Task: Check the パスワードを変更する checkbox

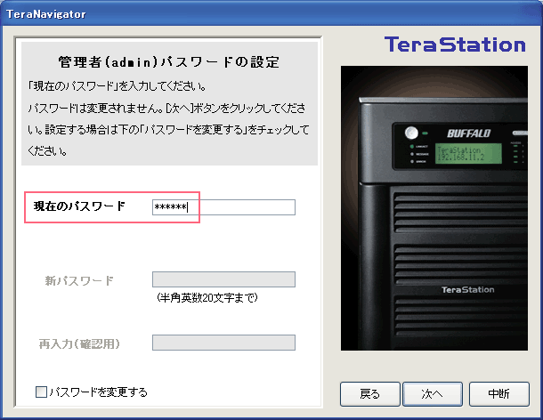Action: [41, 392]
